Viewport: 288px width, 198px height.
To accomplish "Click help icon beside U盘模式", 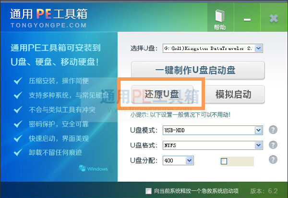I will point(273,130).
